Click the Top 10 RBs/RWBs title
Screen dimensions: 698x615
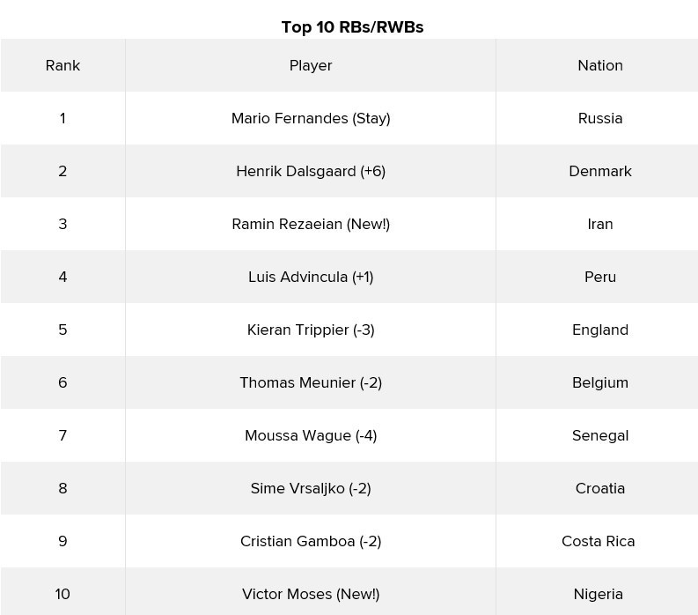352,27
